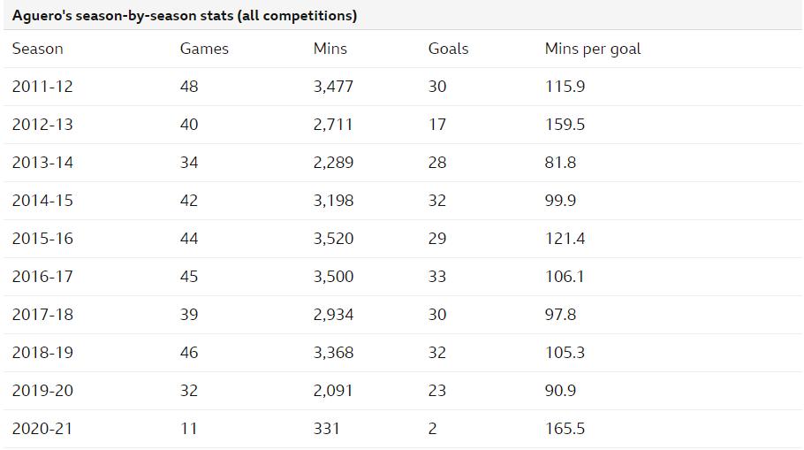The width and height of the screenshot is (804, 450).
Task: Click the Goals column header
Action: pyautogui.click(x=448, y=50)
